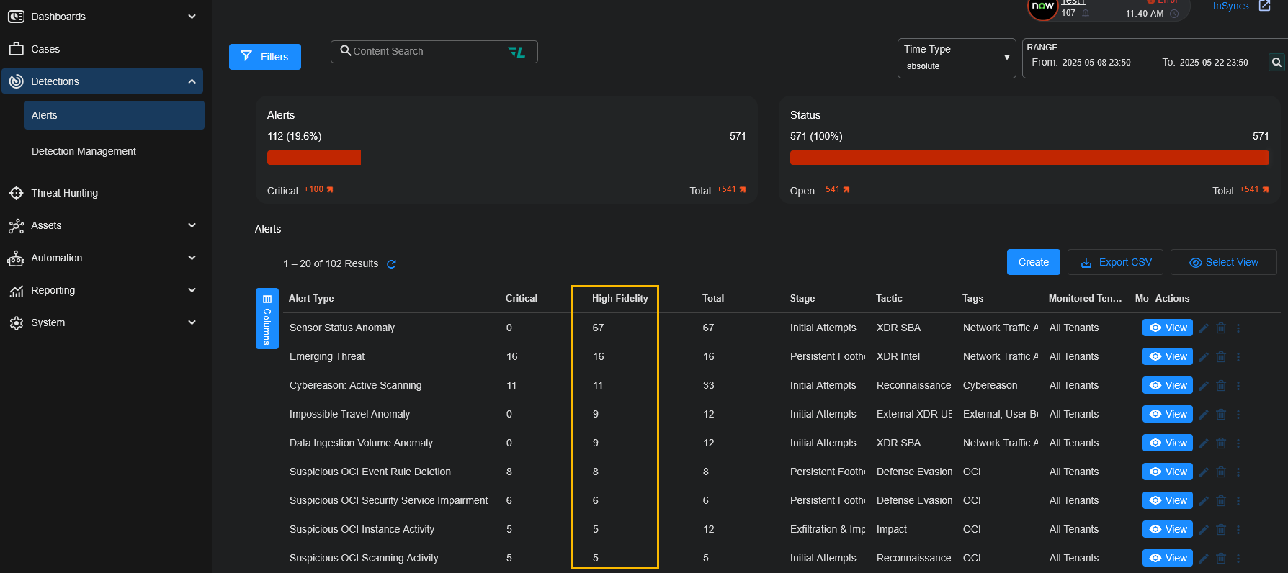Refresh the alerts results list

(391, 264)
